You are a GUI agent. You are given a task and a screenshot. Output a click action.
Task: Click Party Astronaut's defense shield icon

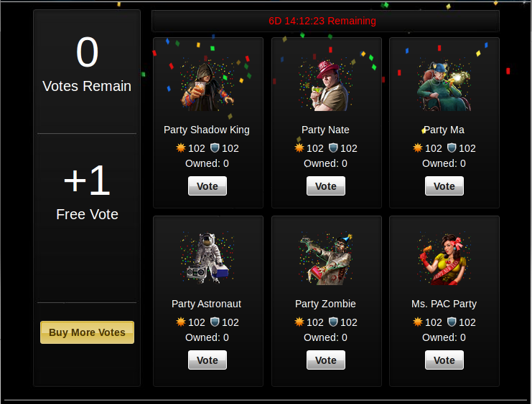[215, 322]
